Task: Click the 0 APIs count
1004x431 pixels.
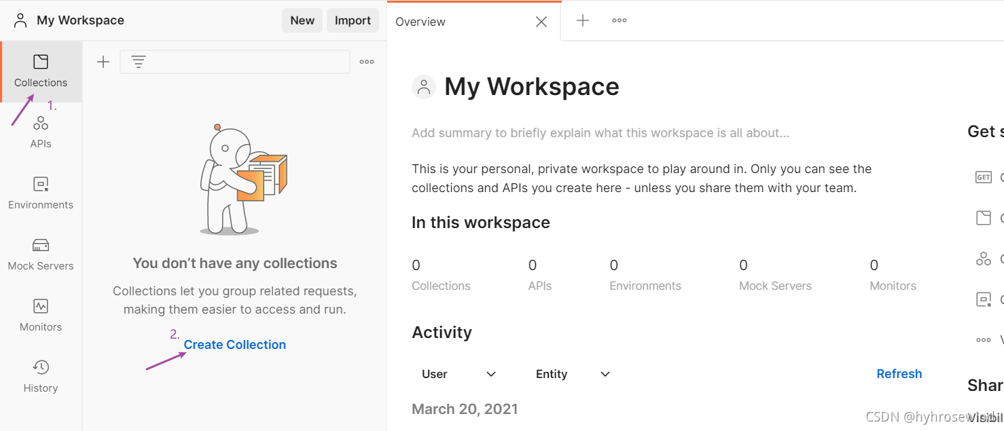Action: pos(540,275)
